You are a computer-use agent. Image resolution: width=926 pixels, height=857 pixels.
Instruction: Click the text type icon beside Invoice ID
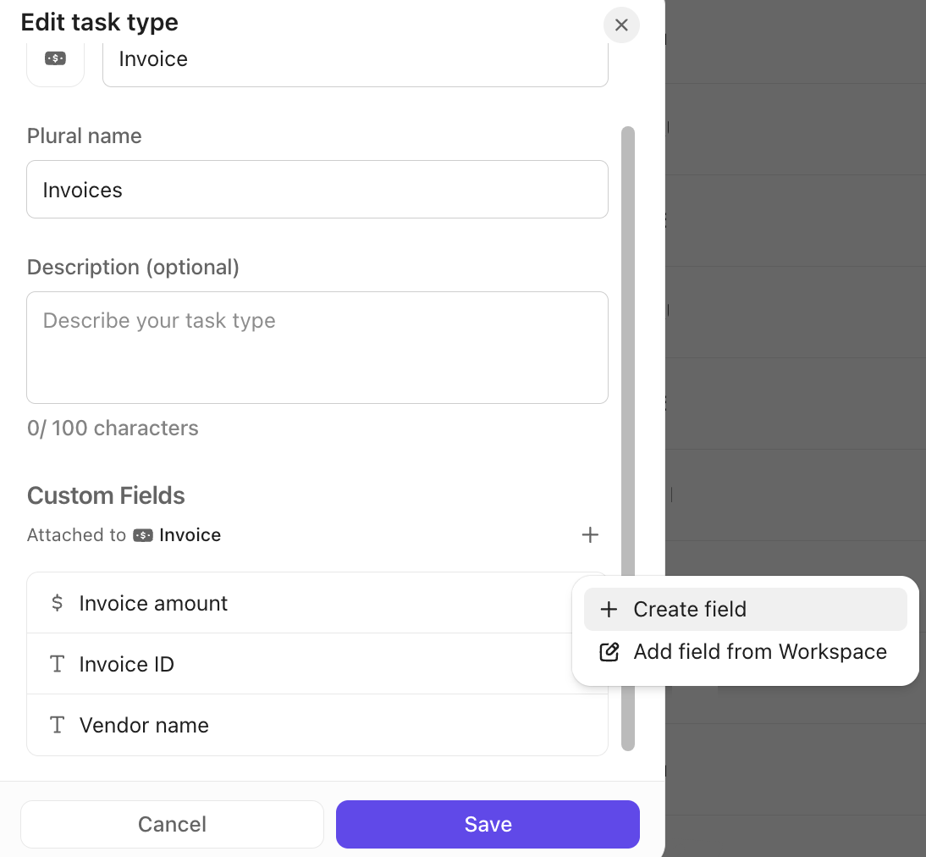(x=57, y=664)
